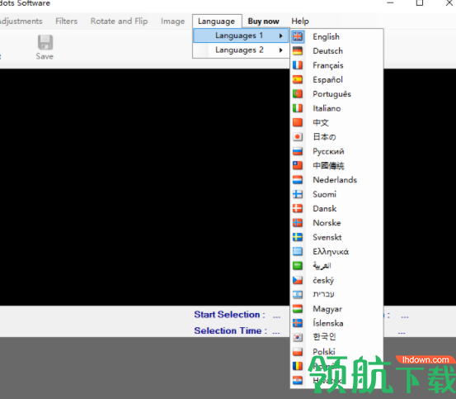Click the German flag icon beside Deutsch
Viewport: 456px width, 399px height.
(298, 51)
